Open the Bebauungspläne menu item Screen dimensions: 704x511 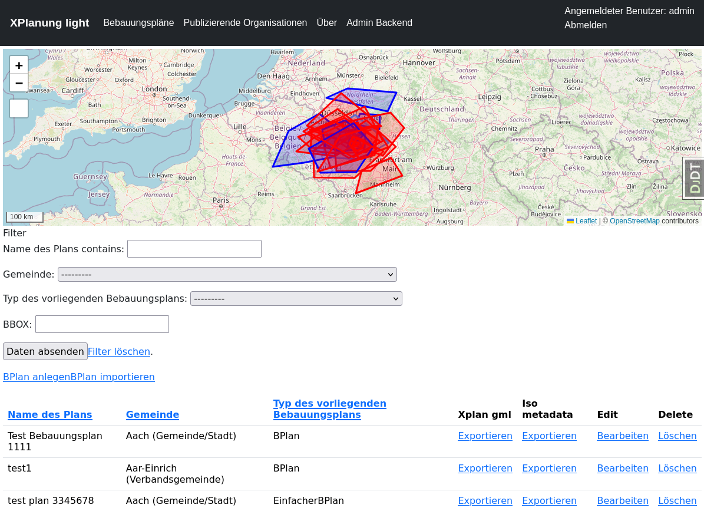tap(138, 23)
